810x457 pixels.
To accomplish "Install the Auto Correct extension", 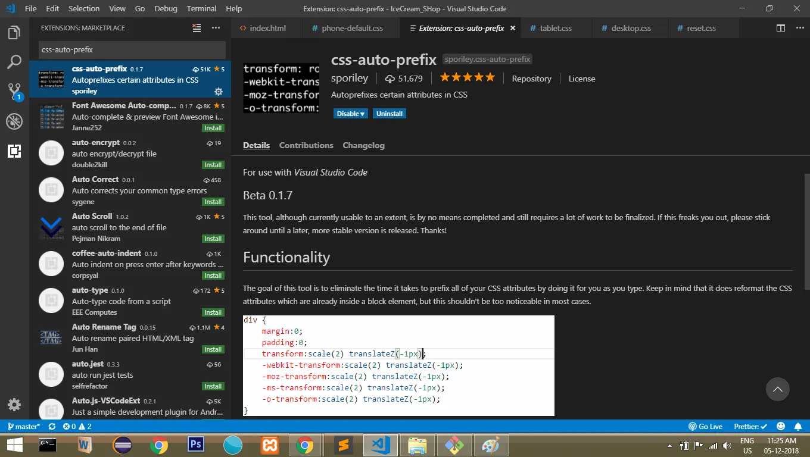I will click(213, 202).
